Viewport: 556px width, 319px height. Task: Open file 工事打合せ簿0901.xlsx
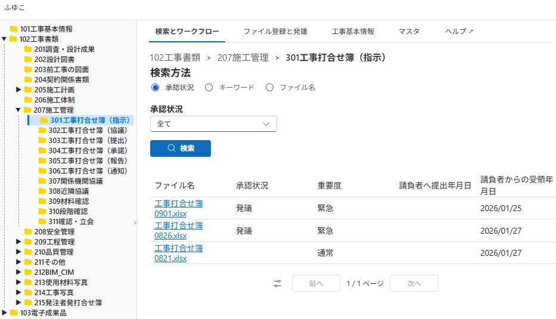[x=178, y=208]
